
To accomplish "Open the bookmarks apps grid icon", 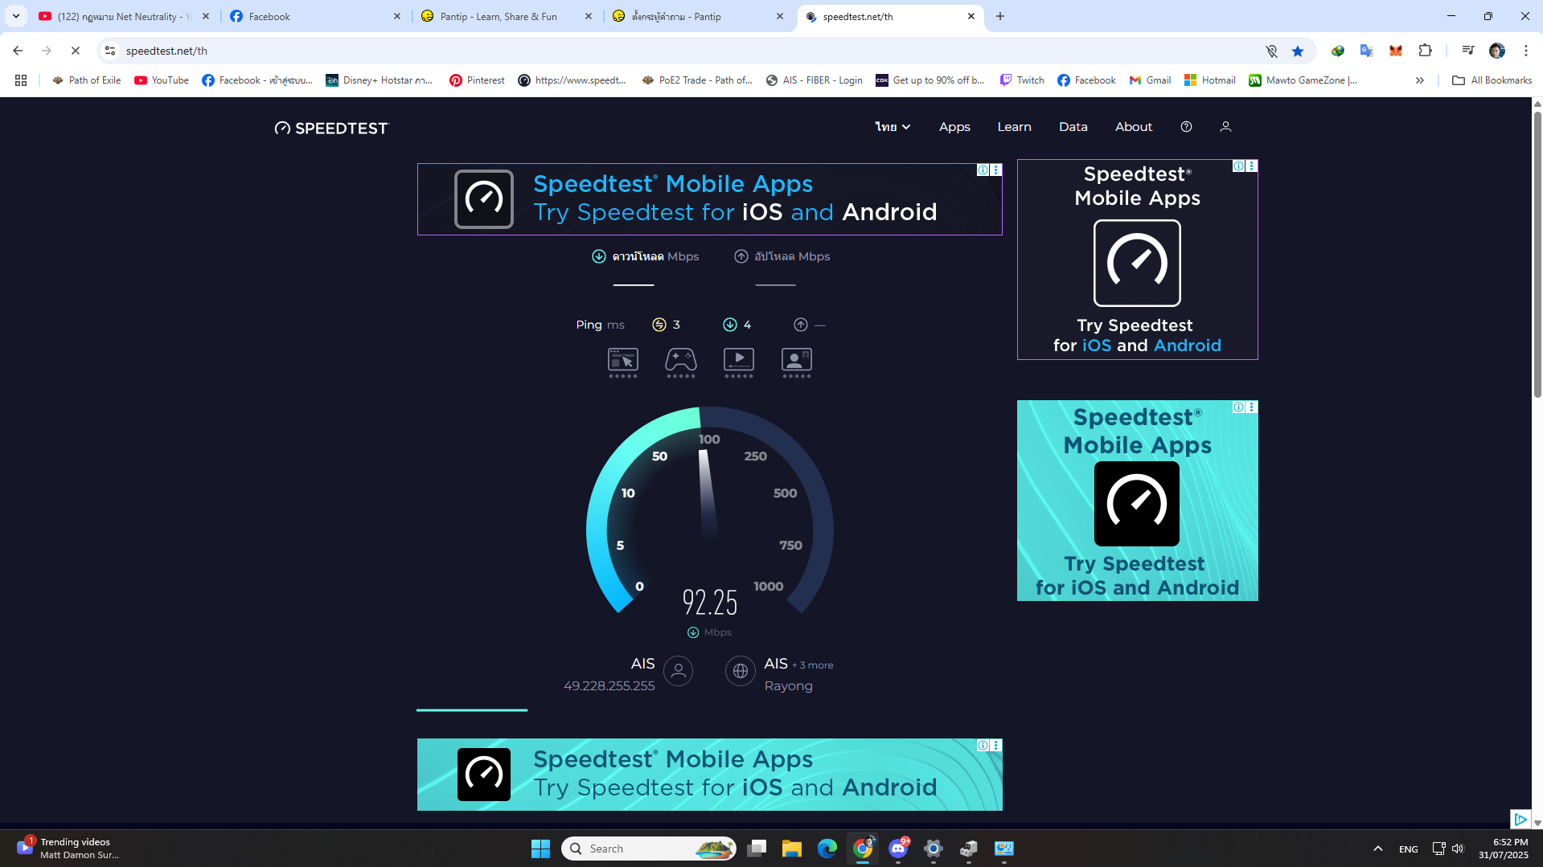I will tap(21, 80).
